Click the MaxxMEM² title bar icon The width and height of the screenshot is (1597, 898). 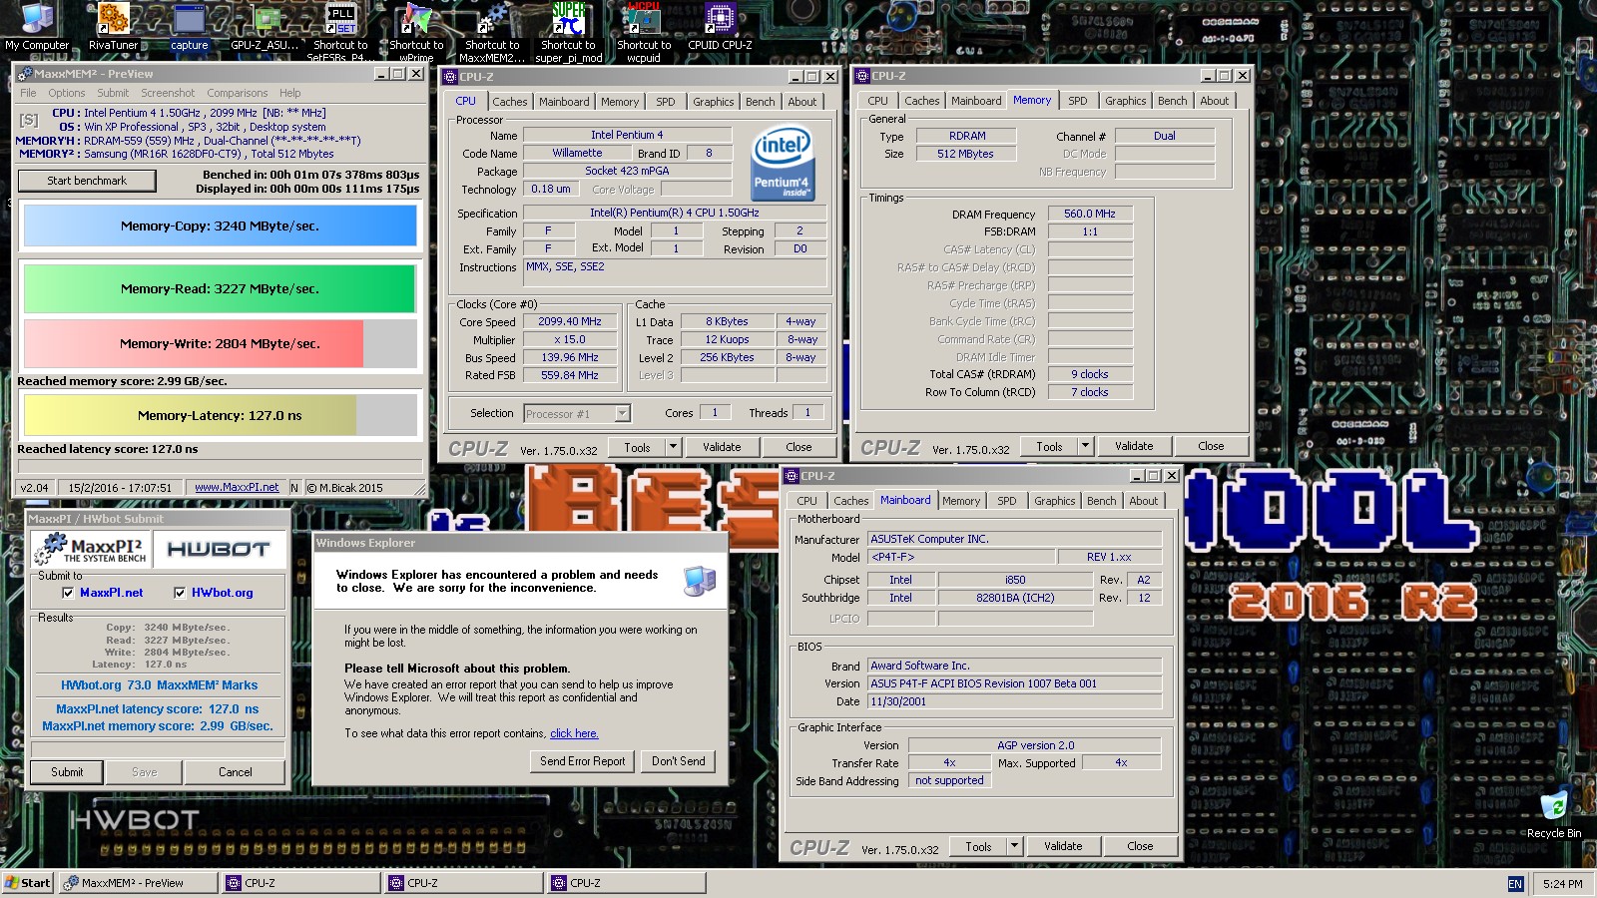(25, 74)
